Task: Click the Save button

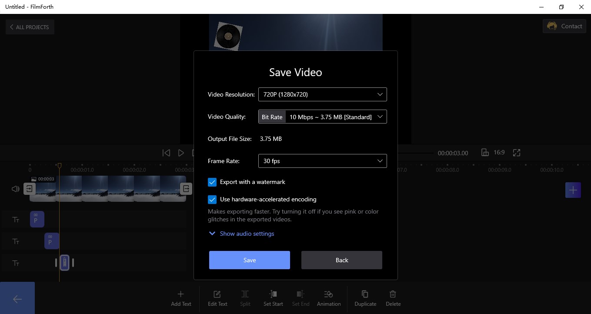Action: point(250,260)
